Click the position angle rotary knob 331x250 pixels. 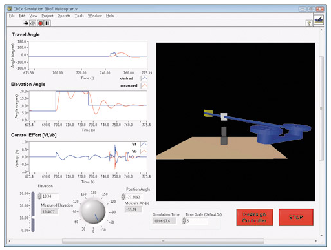click(x=93, y=212)
